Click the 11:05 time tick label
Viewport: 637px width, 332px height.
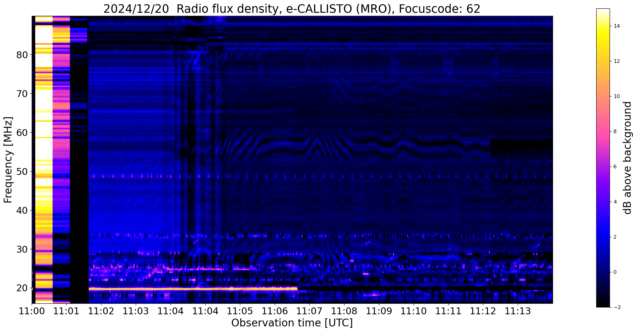[240, 311]
